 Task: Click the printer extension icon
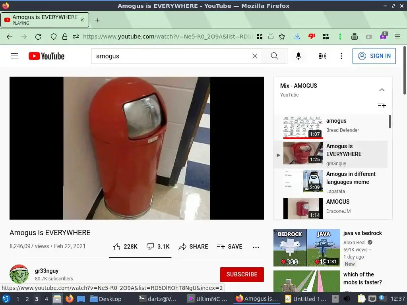(x=354, y=37)
